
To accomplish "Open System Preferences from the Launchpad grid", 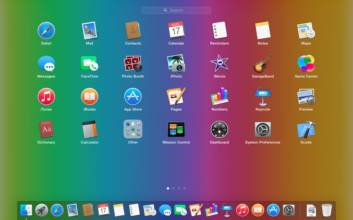I will (x=263, y=130).
